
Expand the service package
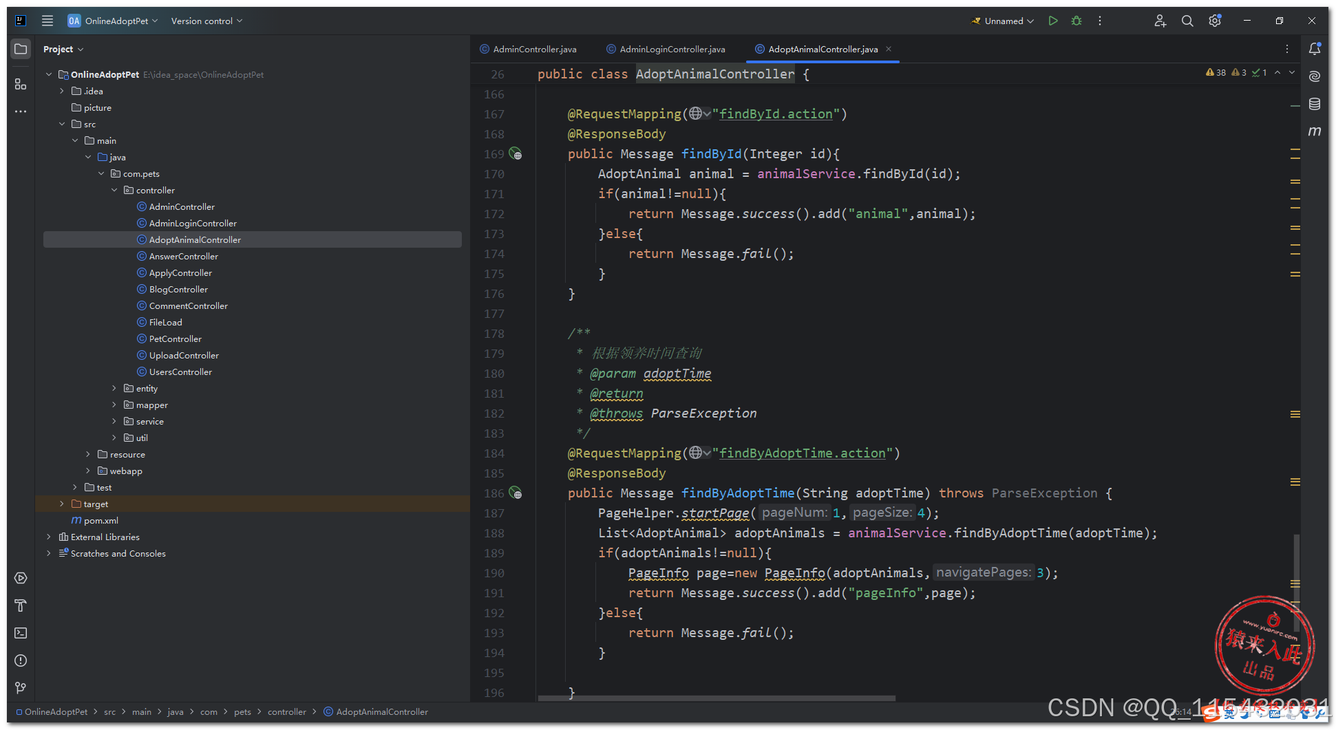coord(114,421)
